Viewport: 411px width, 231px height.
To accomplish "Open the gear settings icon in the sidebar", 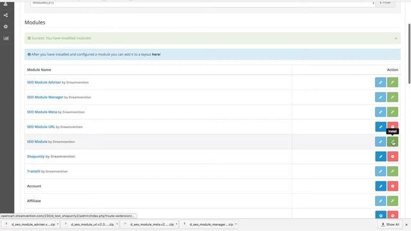I will (x=6, y=27).
